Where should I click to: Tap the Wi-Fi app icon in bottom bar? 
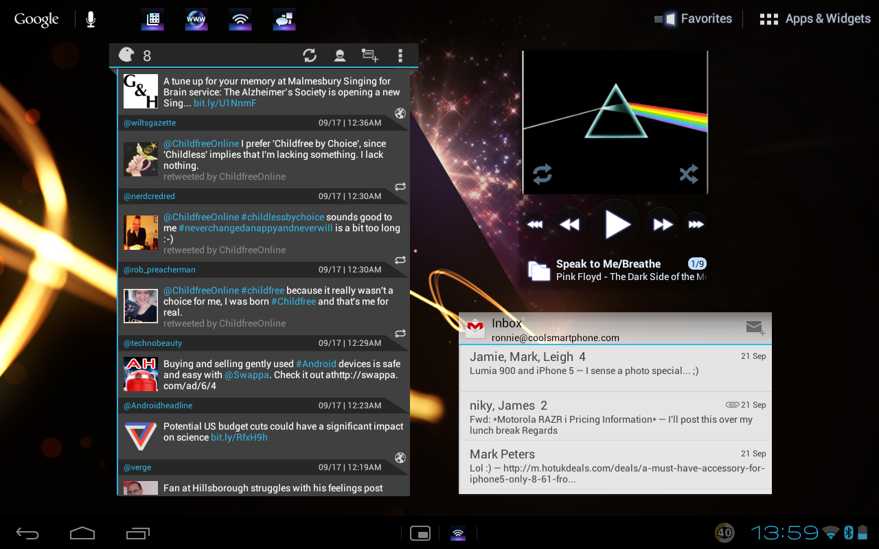click(458, 533)
